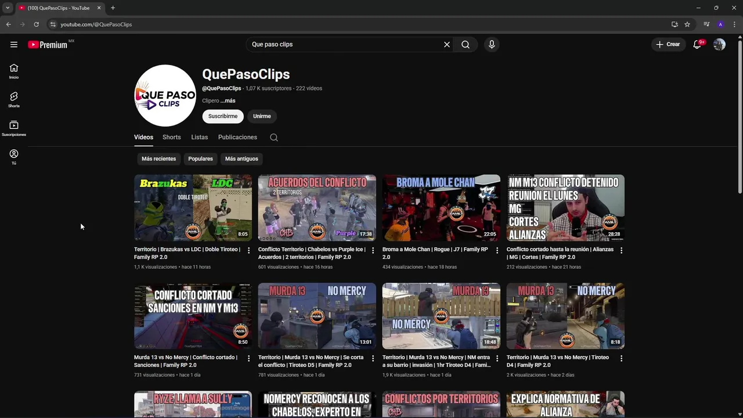743x418 pixels.
Task: Open options for Chabelos vs Purple Ice video
Action: coord(373,250)
